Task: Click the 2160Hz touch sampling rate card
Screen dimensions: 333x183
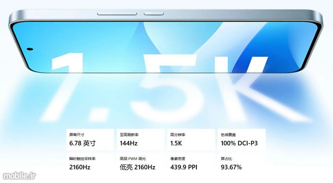Action: tap(90, 164)
